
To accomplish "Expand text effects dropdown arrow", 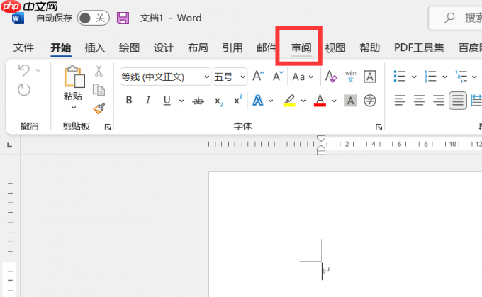I will 271,101.
